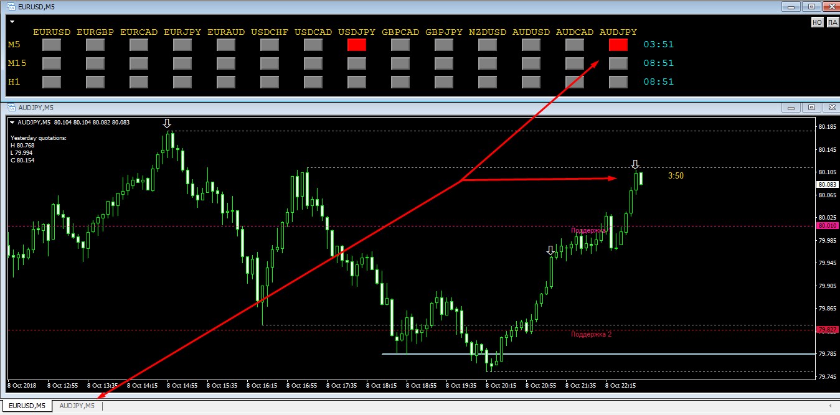Click the GBPJPY M15 grid button

coord(444,63)
